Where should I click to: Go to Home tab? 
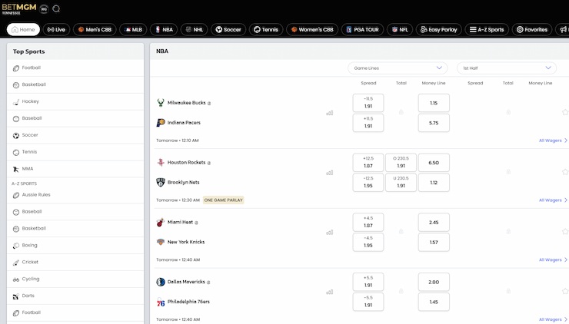tap(23, 30)
